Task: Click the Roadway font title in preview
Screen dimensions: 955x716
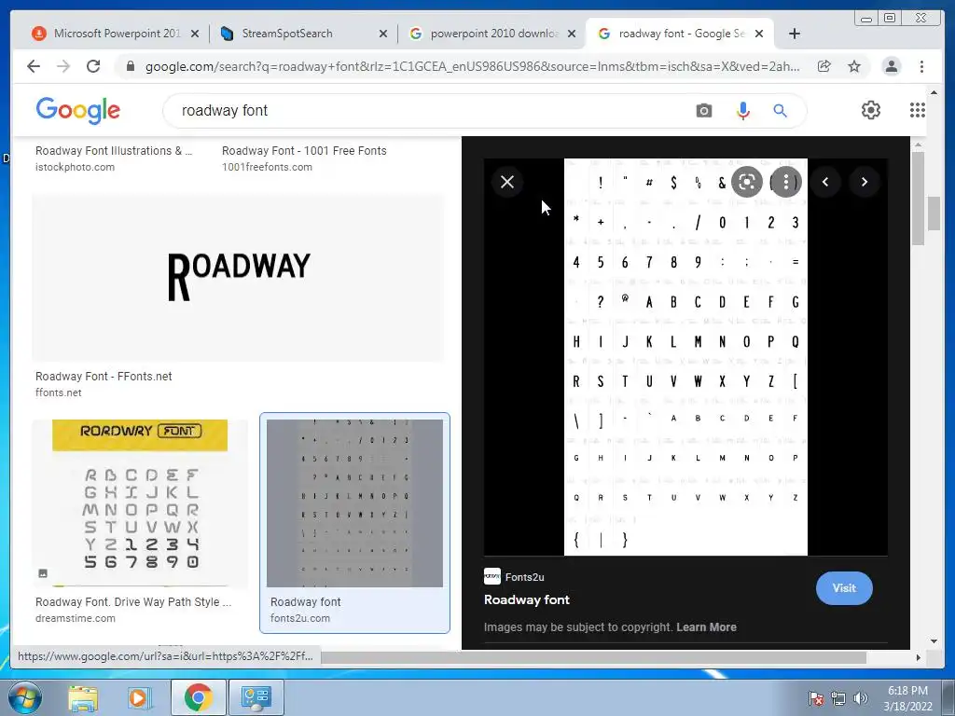Action: coord(527,599)
